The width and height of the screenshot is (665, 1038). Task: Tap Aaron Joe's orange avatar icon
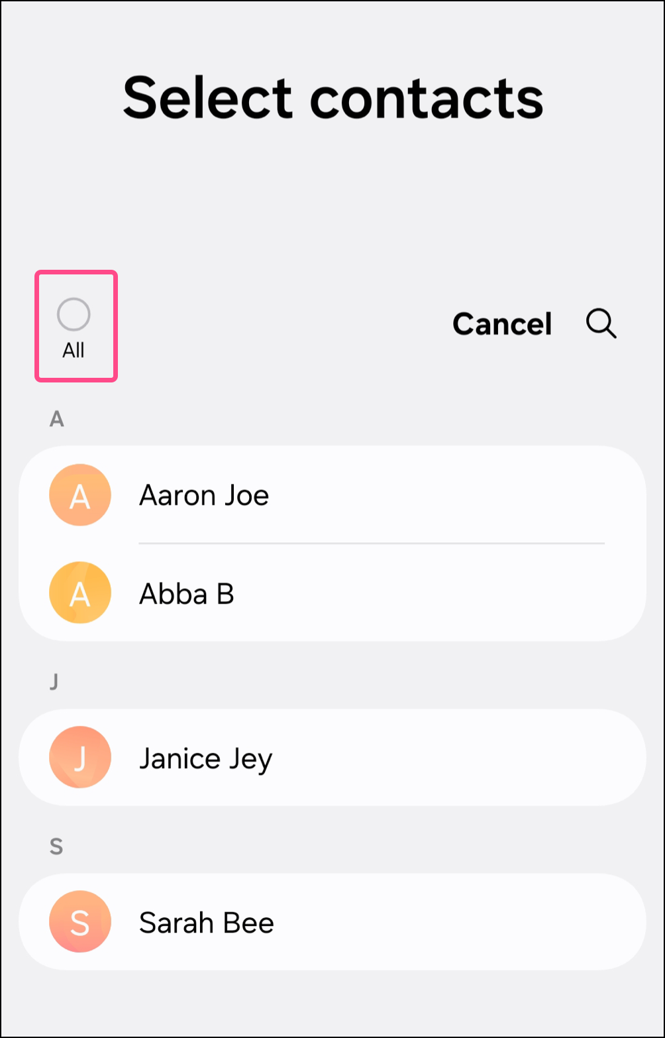pyautogui.click(x=79, y=495)
